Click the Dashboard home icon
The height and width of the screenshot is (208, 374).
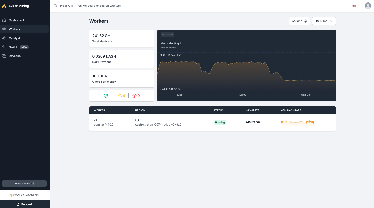(4, 20)
